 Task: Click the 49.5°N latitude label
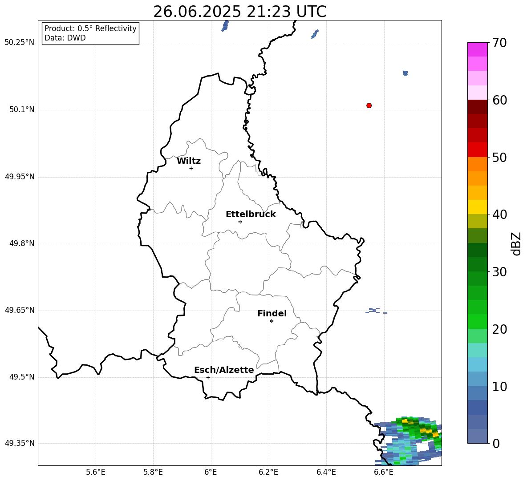point(22,377)
